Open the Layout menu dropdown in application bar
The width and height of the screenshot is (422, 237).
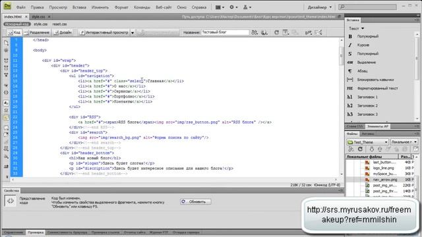[x=220, y=7]
